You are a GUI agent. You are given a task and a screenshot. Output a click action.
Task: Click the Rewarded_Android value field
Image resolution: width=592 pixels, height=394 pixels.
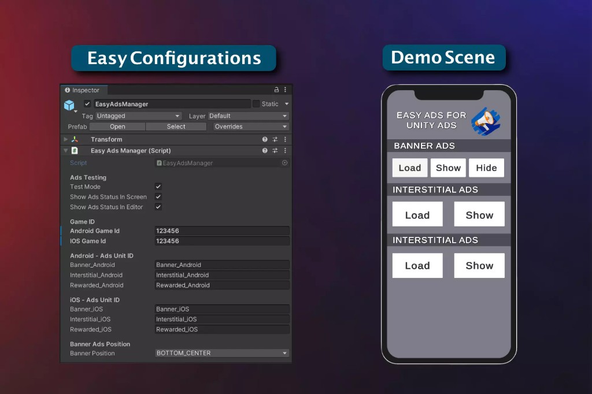tap(222, 285)
